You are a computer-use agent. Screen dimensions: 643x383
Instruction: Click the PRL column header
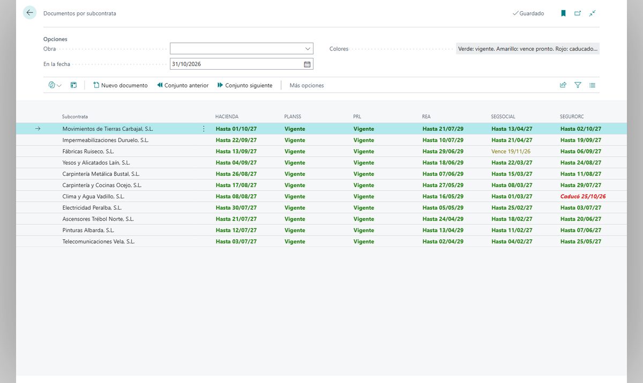357,116
